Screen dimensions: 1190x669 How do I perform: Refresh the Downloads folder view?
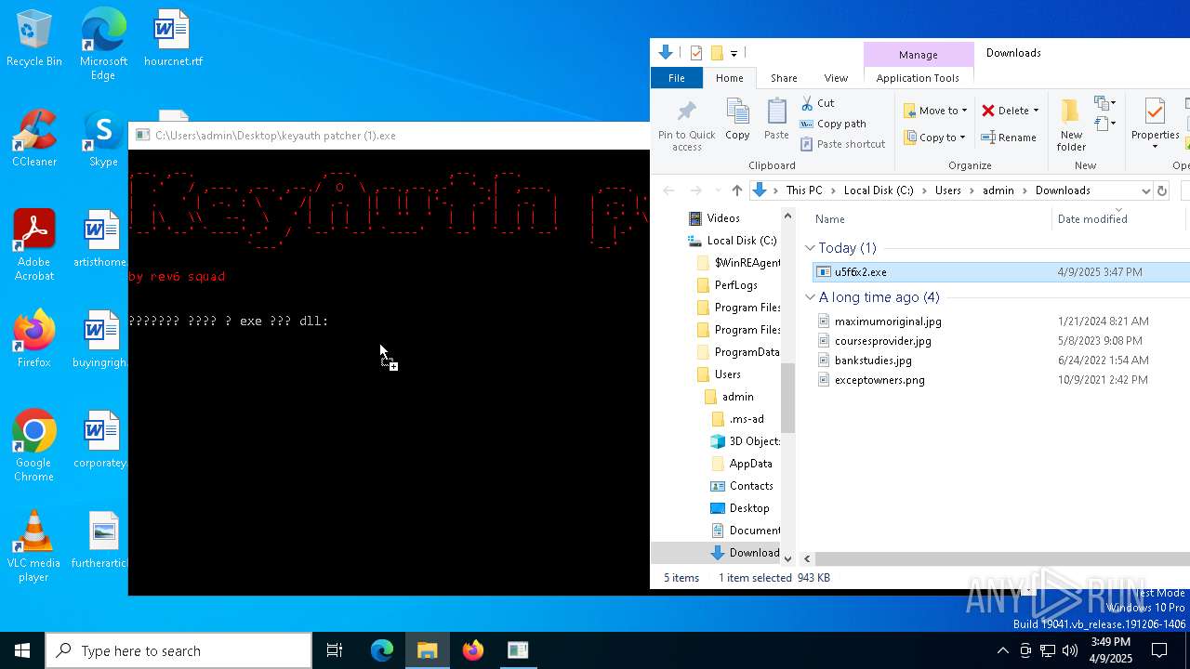[1161, 190]
